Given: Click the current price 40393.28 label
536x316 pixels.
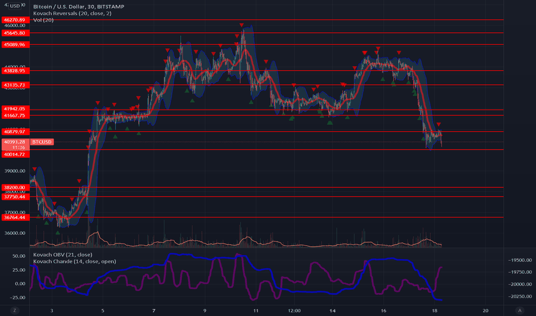Looking at the screenshot, I should pyautogui.click(x=15, y=142).
